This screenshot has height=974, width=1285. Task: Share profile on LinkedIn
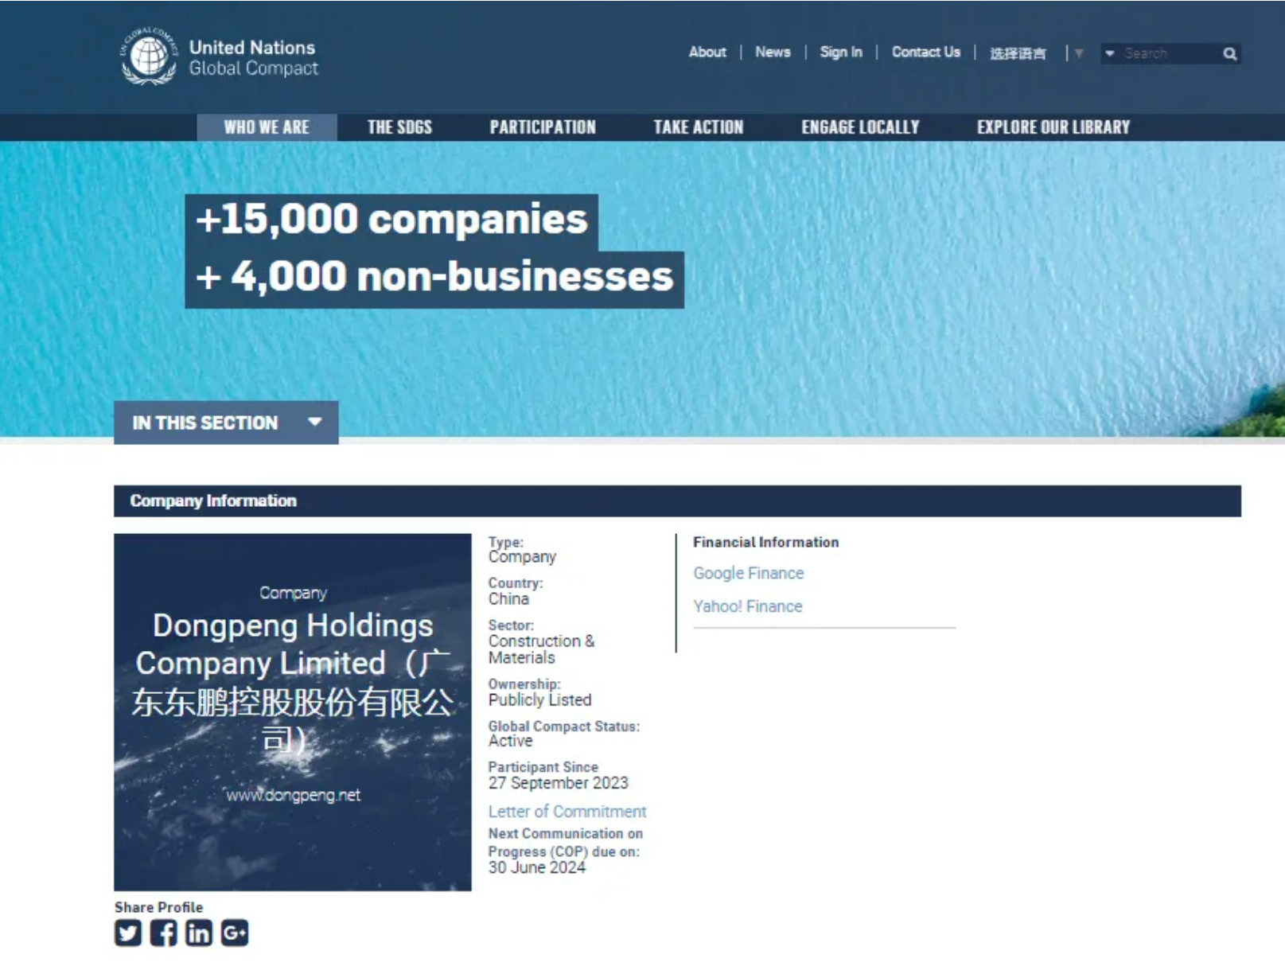199,933
